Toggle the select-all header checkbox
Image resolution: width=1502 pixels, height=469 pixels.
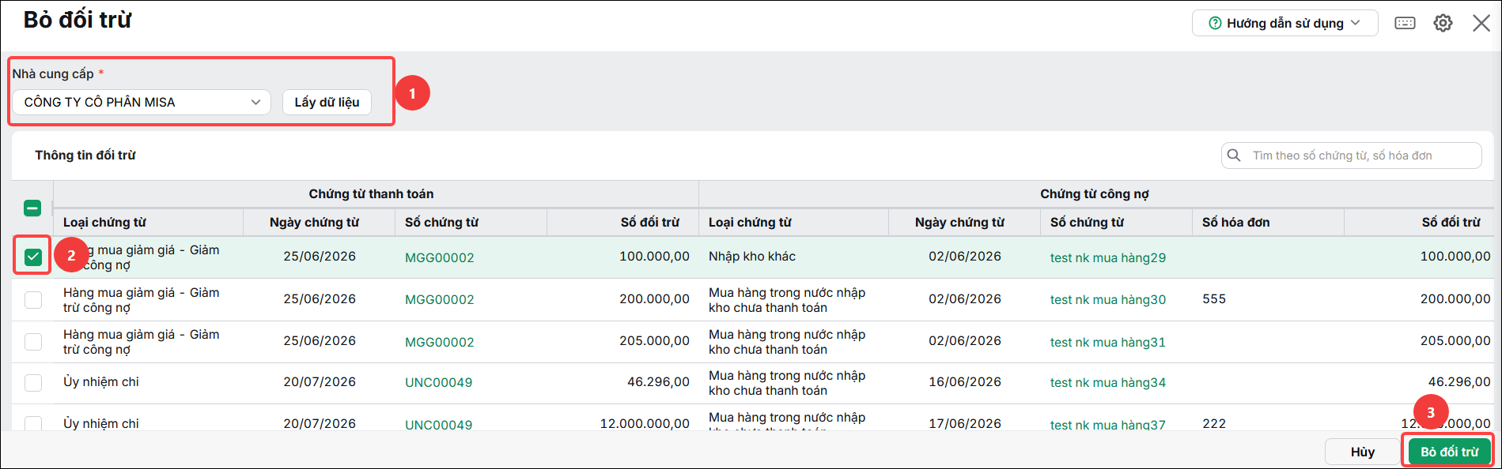coord(32,208)
